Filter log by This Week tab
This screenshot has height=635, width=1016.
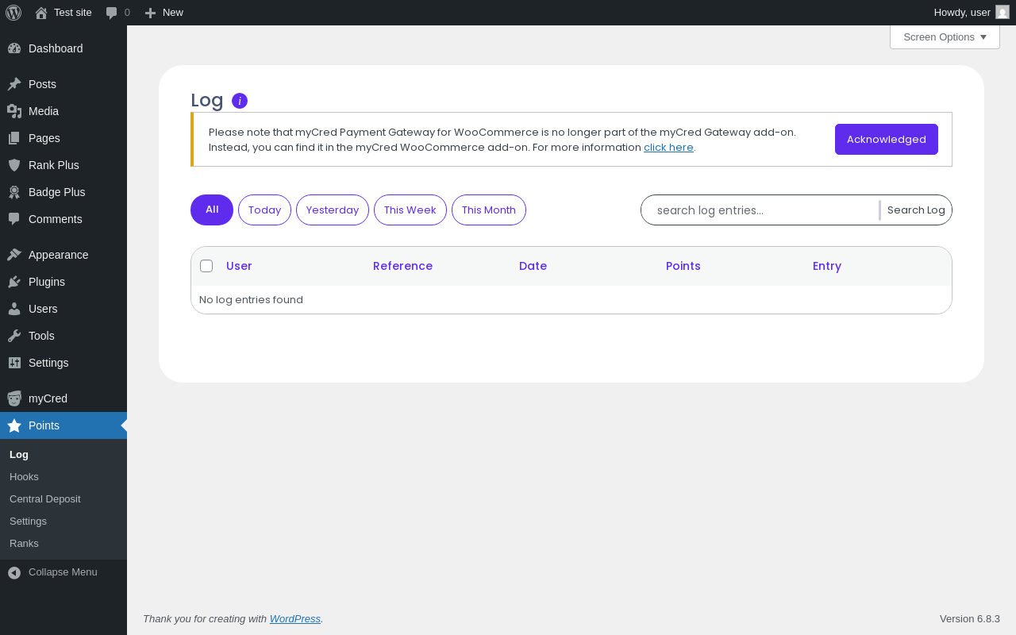(410, 210)
